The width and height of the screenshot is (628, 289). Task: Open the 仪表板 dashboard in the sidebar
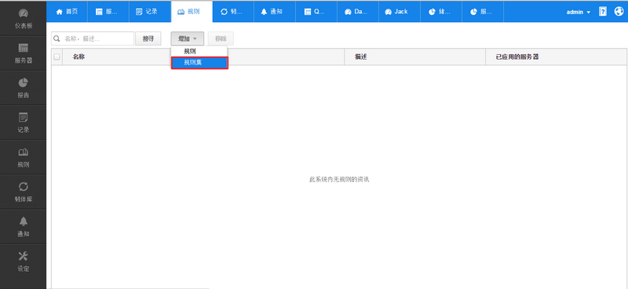tap(24, 18)
